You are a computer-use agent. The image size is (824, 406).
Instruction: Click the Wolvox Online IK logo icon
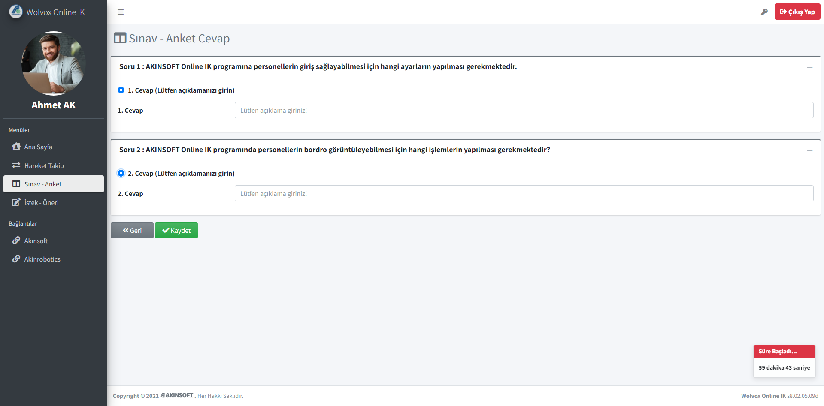(16, 12)
